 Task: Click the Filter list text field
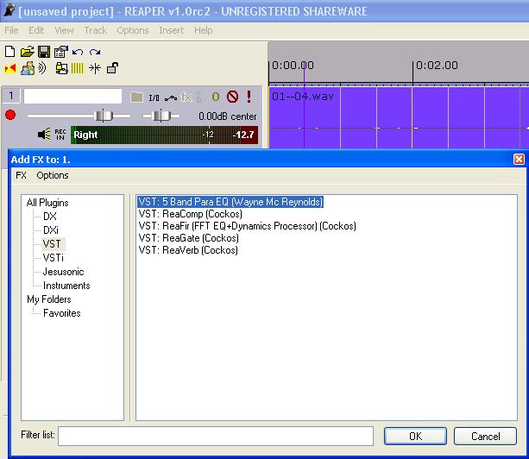pos(216,436)
